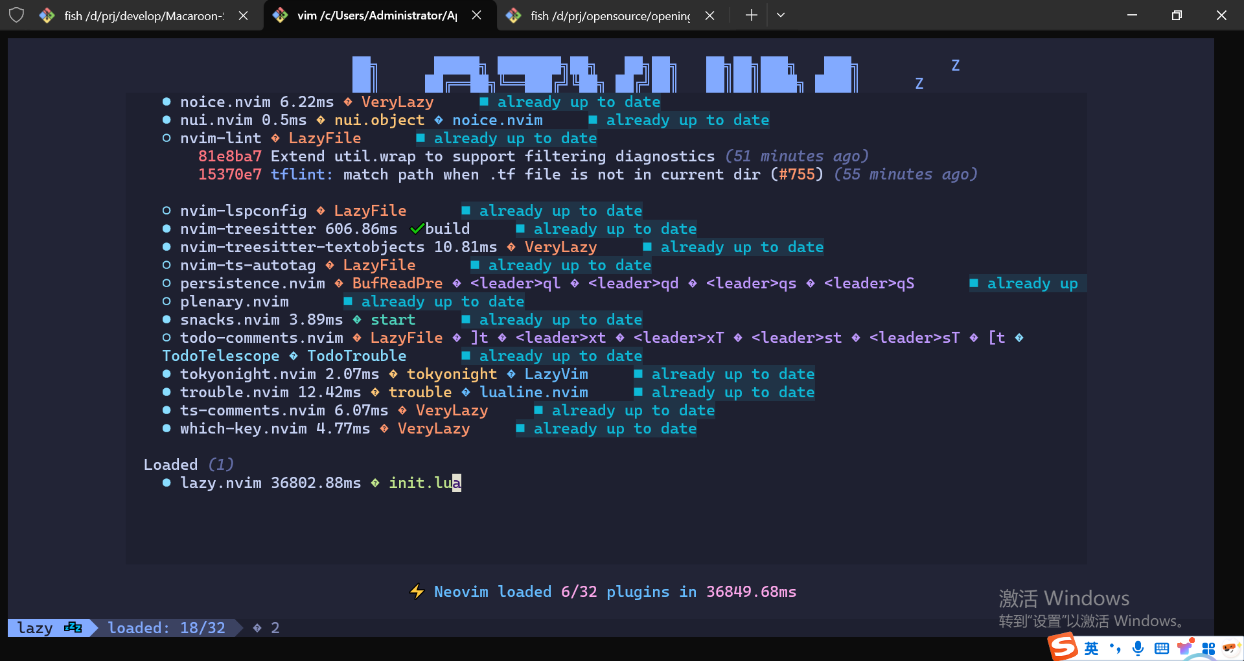Expand the new-tab profile dropdown chevron
Image resolution: width=1244 pixels, height=661 pixels.
(781, 15)
